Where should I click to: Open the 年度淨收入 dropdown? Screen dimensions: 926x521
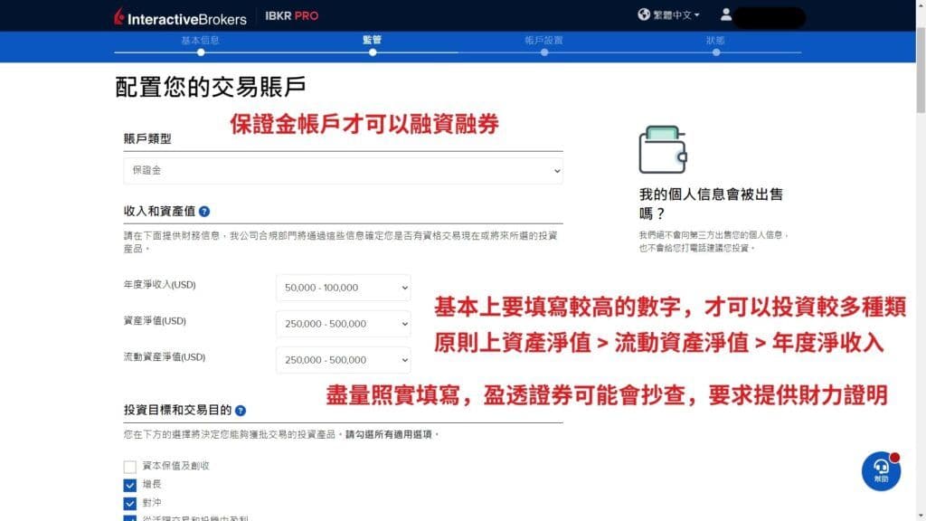click(342, 287)
